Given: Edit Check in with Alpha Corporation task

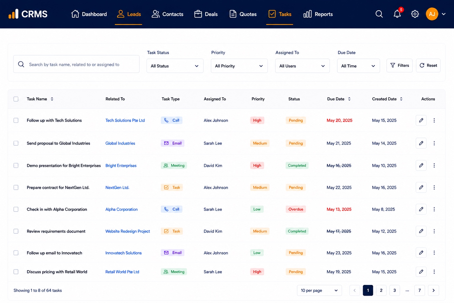Looking at the screenshot, I should click(x=421, y=209).
